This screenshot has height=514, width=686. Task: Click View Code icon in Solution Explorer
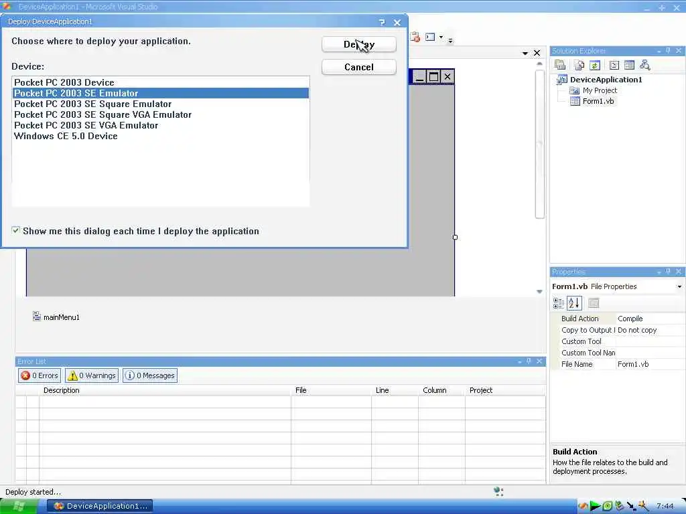(614, 65)
